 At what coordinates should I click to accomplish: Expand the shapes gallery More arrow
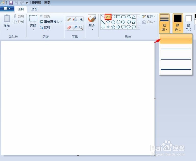point(138,27)
